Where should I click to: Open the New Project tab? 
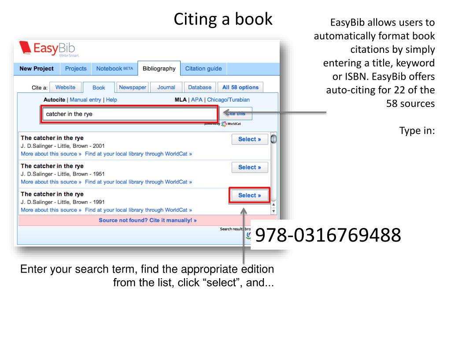click(37, 69)
